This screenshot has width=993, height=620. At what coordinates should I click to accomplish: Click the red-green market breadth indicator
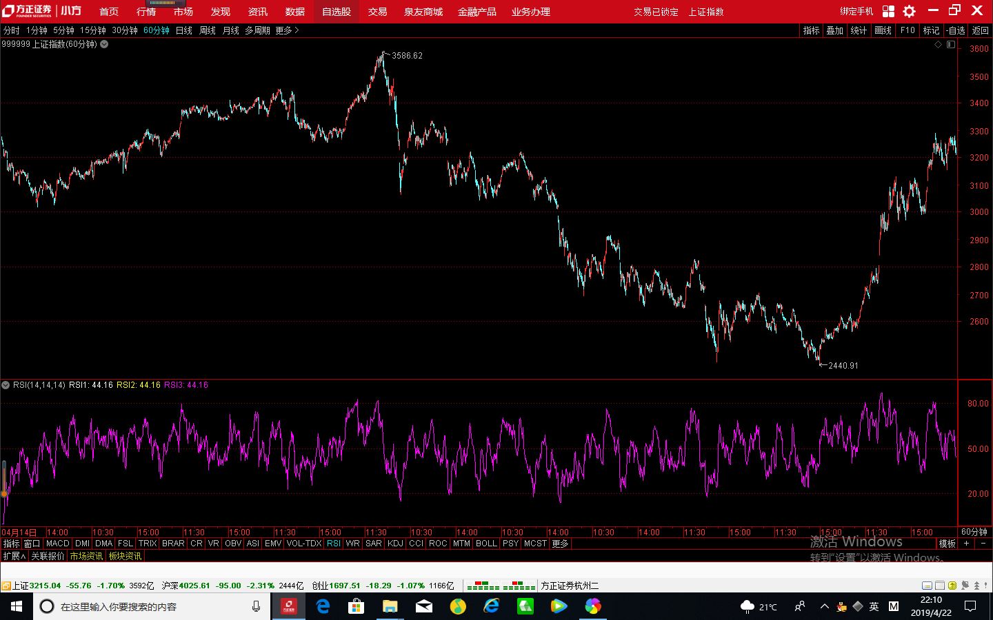pyautogui.click(x=501, y=586)
